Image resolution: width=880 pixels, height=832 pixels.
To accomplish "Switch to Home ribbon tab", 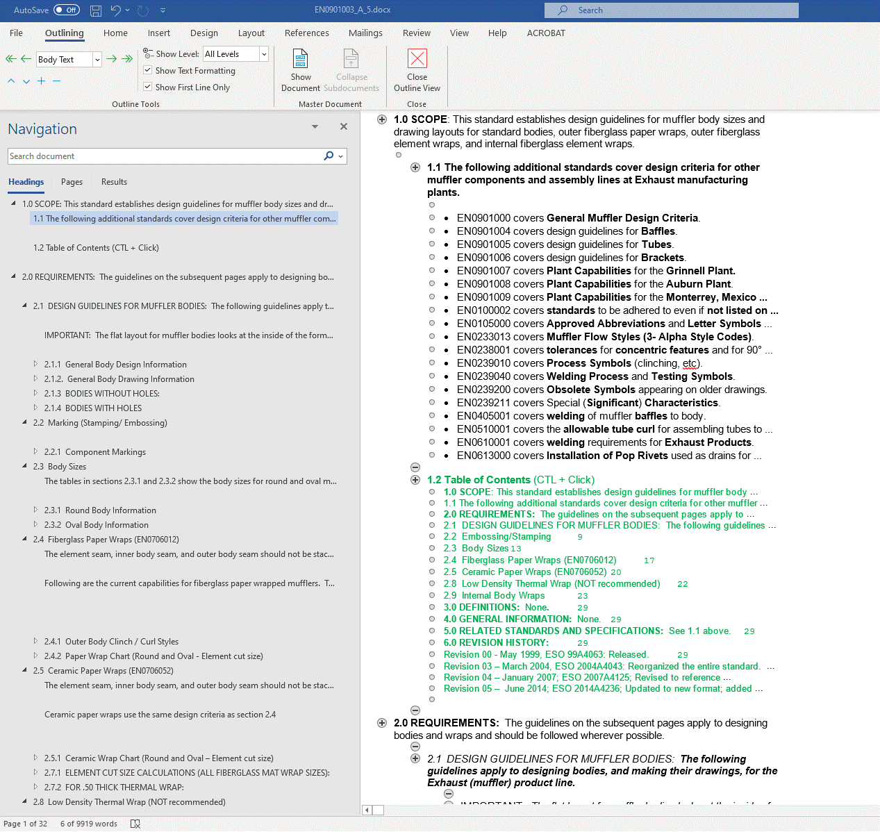I will coord(115,33).
